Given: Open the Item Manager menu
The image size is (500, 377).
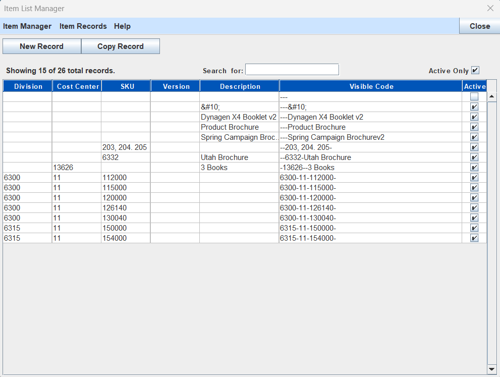Looking at the screenshot, I should (27, 26).
